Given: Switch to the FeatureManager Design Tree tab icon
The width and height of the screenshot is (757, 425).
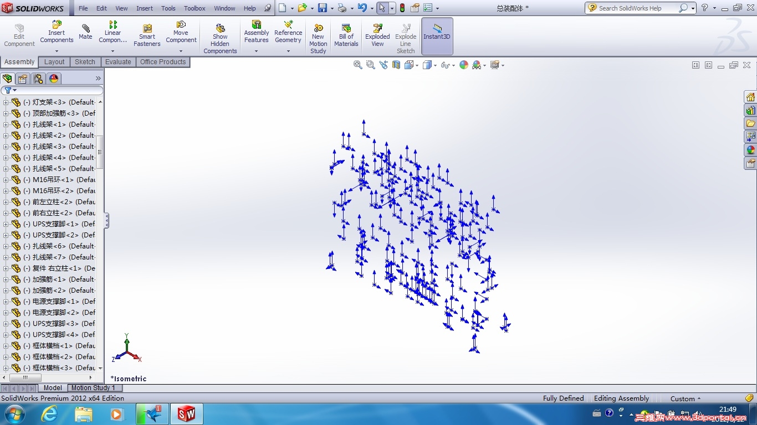Looking at the screenshot, I should [x=8, y=79].
